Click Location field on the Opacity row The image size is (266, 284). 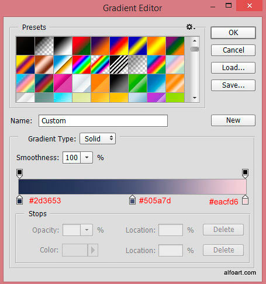pos(171,230)
